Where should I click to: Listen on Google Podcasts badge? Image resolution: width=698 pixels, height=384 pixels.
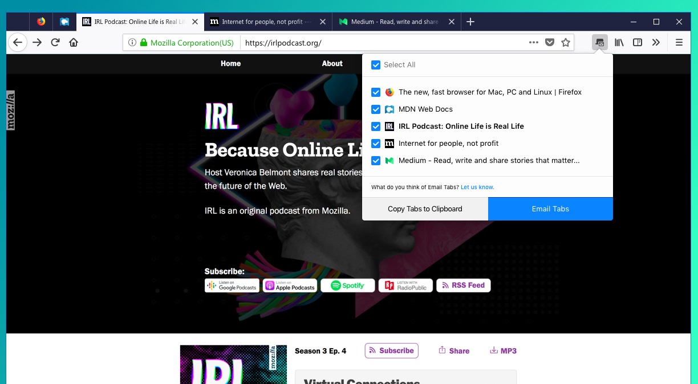(x=232, y=285)
